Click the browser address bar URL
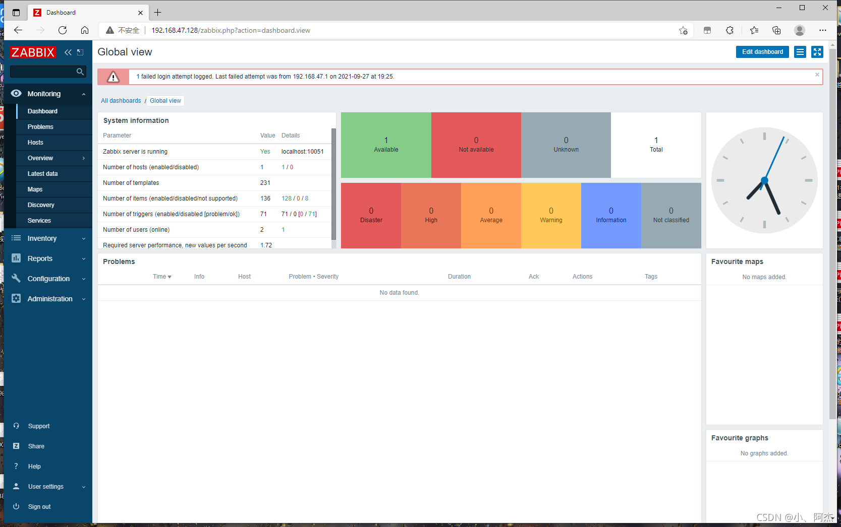The width and height of the screenshot is (841, 527). click(231, 30)
